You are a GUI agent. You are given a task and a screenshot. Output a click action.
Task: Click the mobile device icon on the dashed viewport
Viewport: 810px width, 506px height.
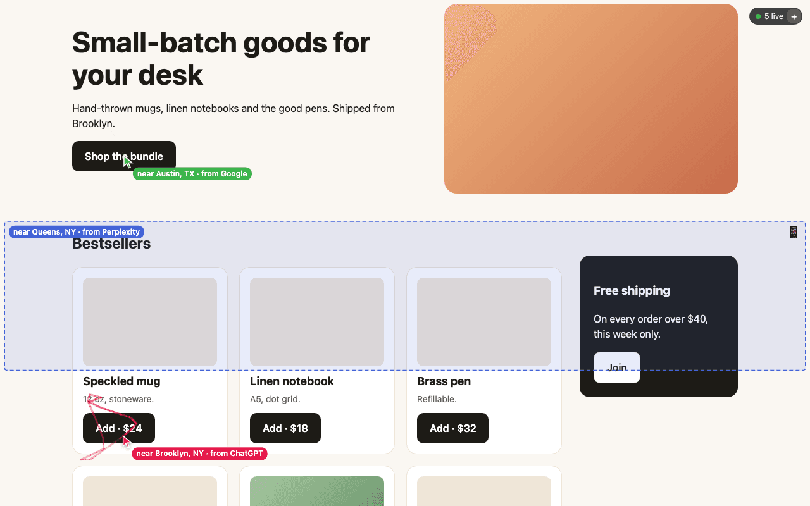pos(794,232)
